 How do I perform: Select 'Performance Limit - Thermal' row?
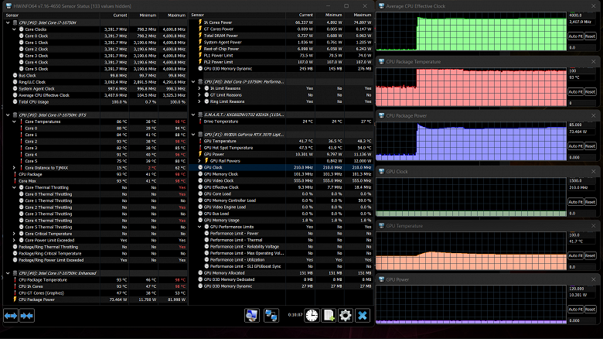[x=281, y=240]
